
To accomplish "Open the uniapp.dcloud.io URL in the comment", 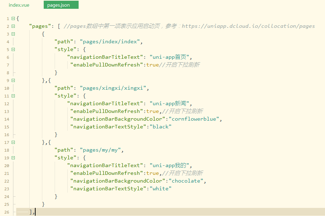I will [248, 26].
